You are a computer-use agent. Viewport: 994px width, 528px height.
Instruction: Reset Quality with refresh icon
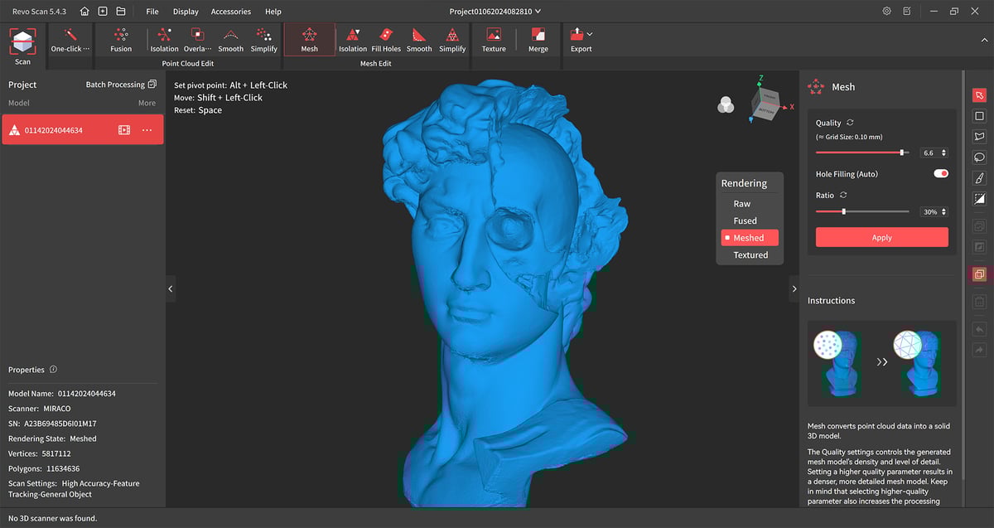[x=850, y=123]
